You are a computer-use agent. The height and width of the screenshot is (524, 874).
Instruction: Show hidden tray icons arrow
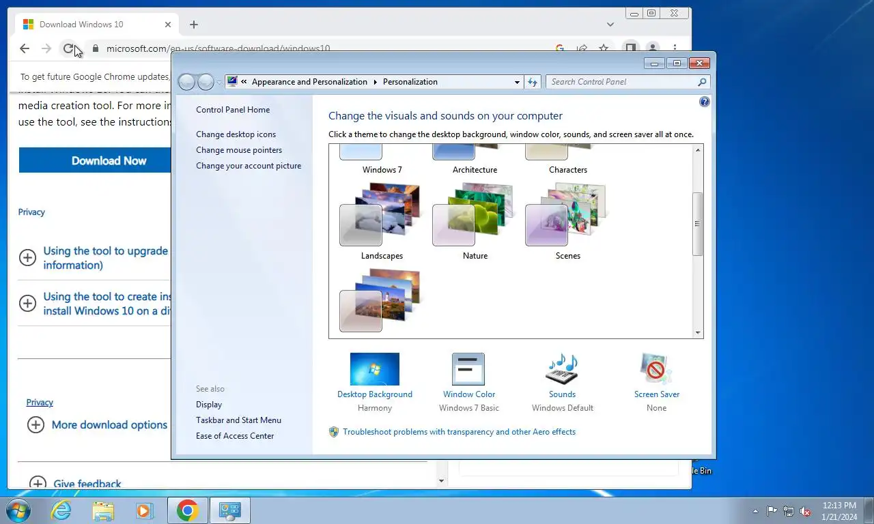pos(755,511)
